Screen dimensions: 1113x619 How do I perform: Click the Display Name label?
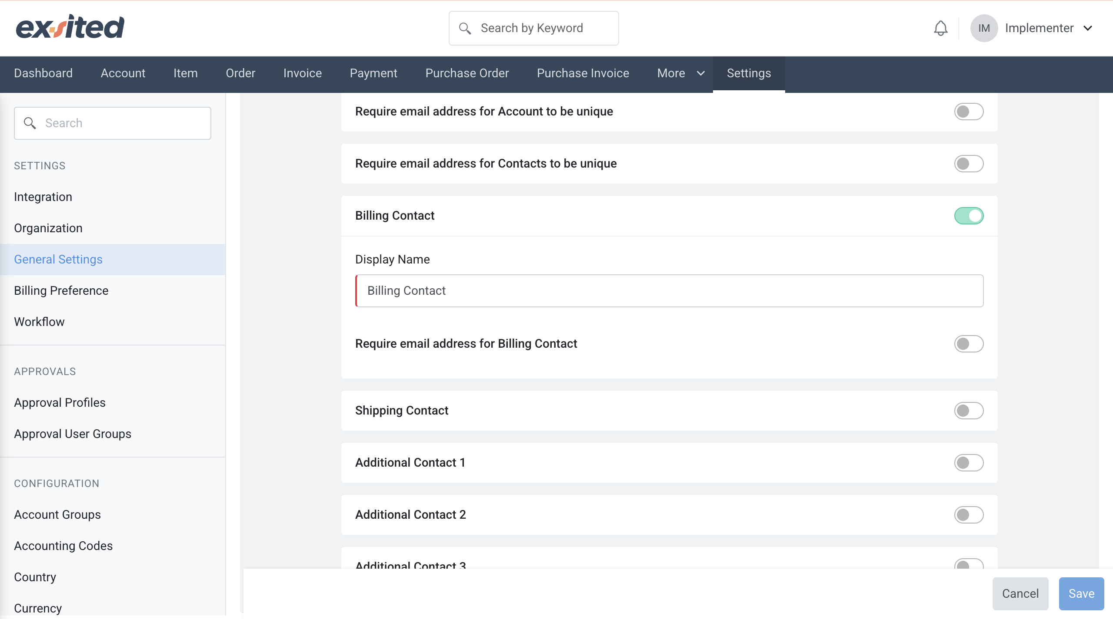click(393, 260)
